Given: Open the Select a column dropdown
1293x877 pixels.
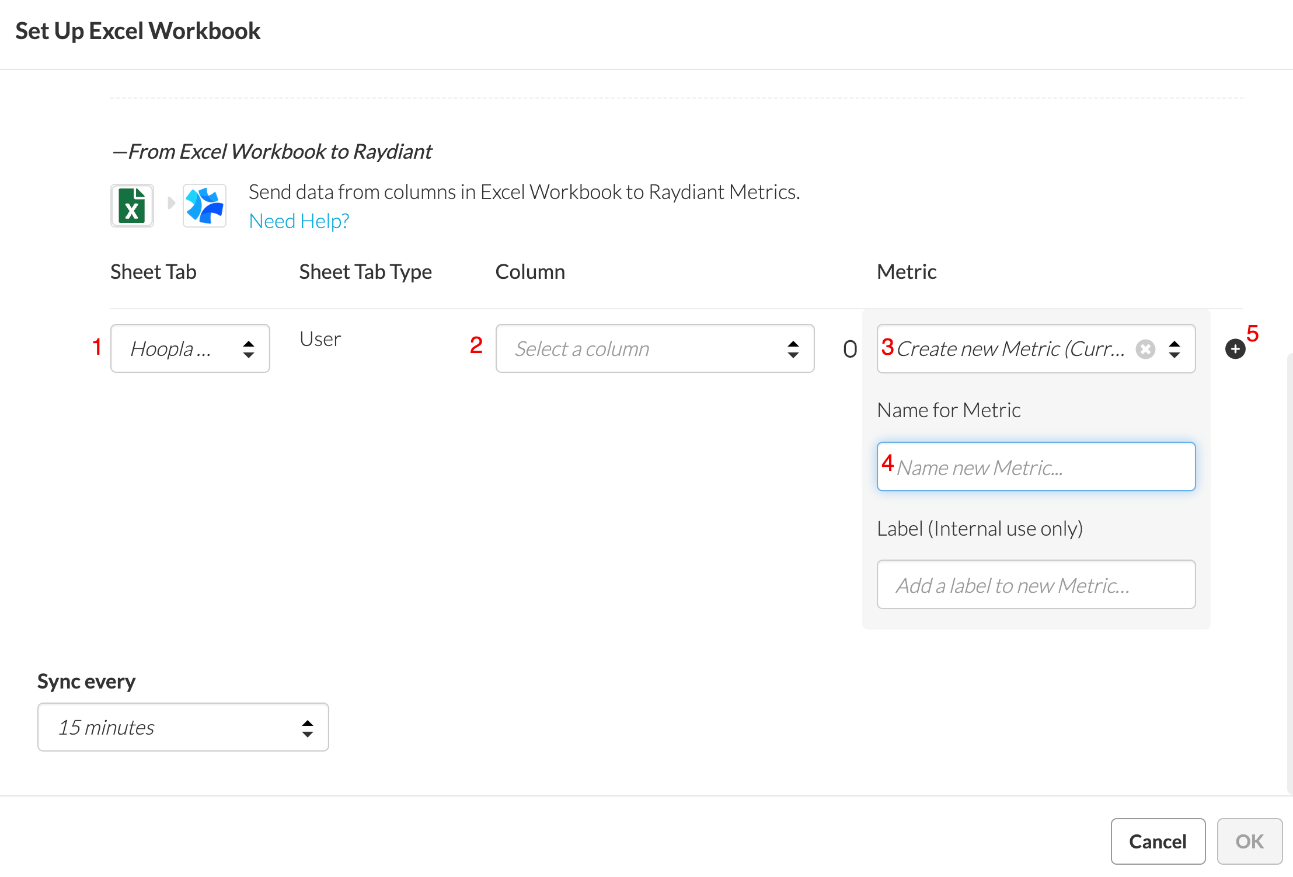Looking at the screenshot, I should [655, 348].
